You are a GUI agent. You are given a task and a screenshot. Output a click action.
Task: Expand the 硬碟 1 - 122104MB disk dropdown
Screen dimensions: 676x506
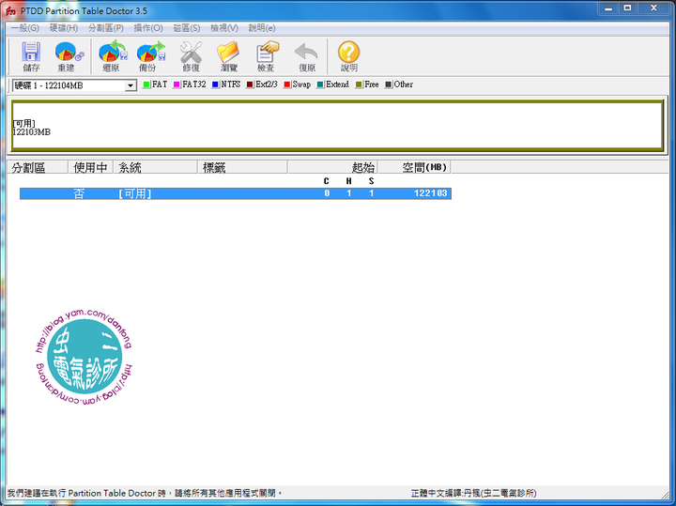131,85
